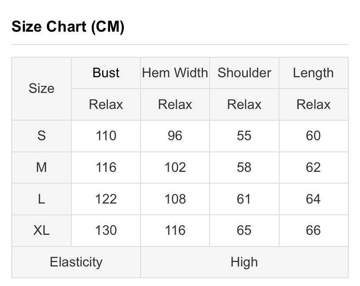Click the L size row label
Screen dimensions: 360x286
41,199
